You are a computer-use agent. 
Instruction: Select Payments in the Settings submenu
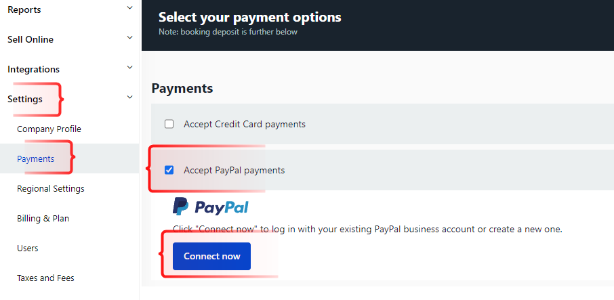pyautogui.click(x=36, y=158)
